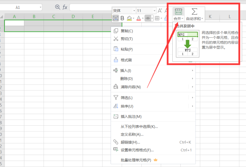Click the insert comment icon

116,116
